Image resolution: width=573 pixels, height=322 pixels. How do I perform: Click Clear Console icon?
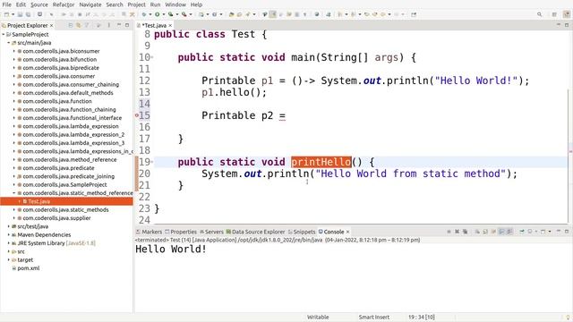coord(477,232)
